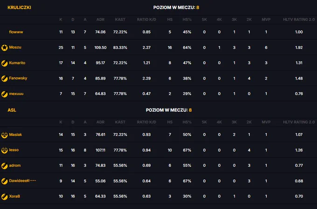Image resolution: width=317 pixels, height=209 pixels.
Task: Select the KRULICZKI team name
Action: (19, 7)
